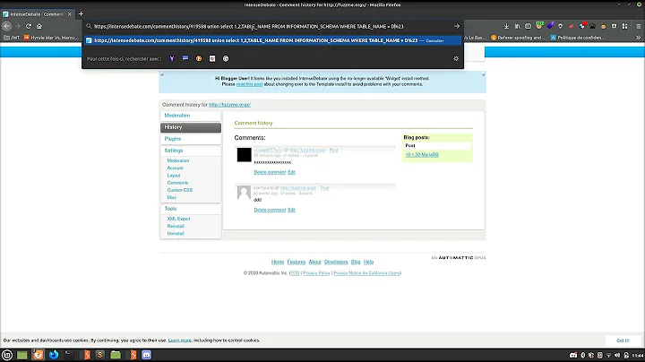Open the Custom CSS settings link

[180, 190]
